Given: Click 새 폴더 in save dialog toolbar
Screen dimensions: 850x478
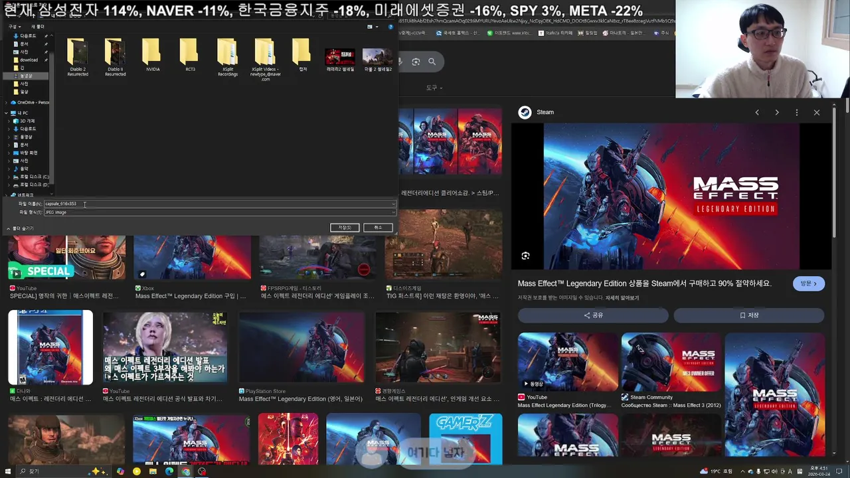Looking at the screenshot, I should tap(38, 27).
